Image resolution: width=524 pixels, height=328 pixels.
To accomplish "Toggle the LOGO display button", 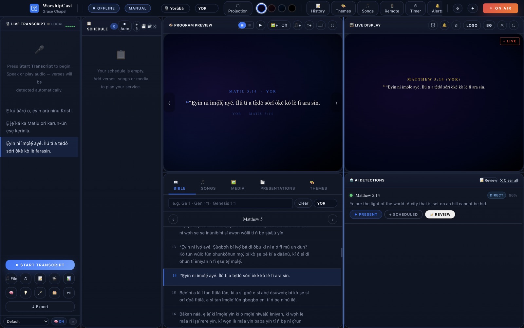I will [x=472, y=25].
